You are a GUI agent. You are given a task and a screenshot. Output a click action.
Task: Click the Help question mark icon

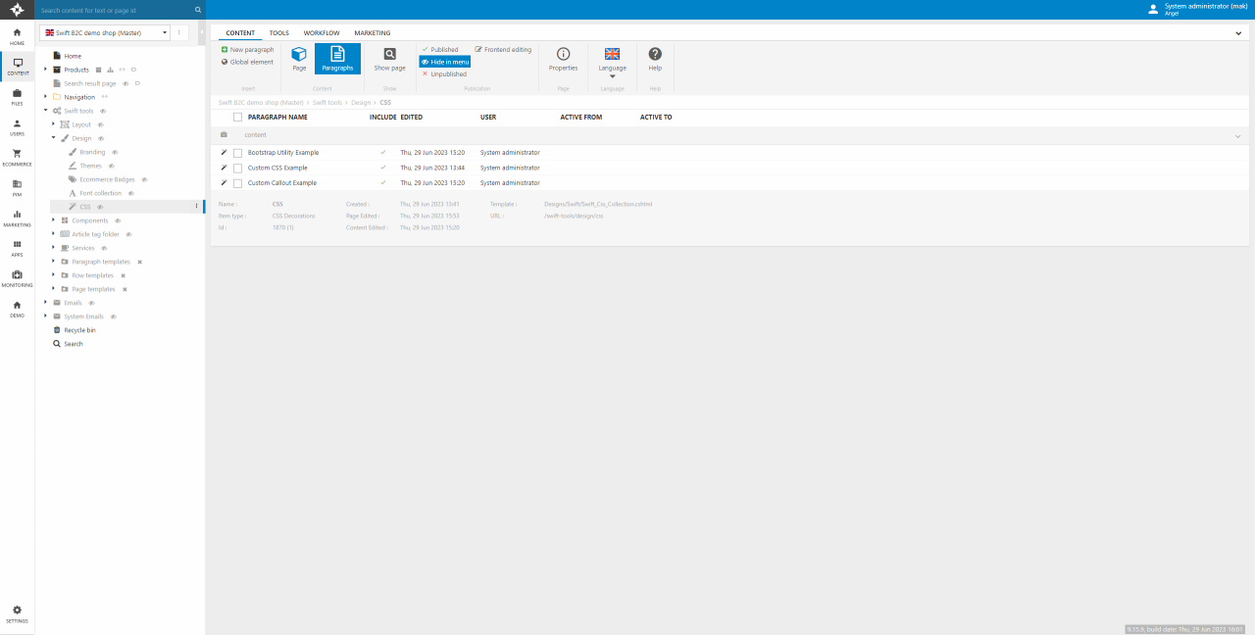tap(655, 56)
